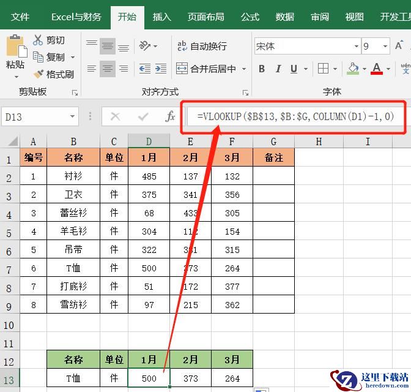Cancel formula entry with X icon
The width and height of the screenshot is (411, 392).
(116, 116)
